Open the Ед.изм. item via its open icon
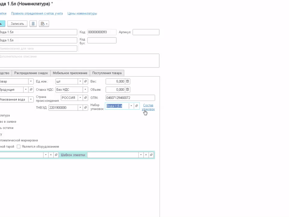The width and height of the screenshot is (289, 217). pos(85,82)
